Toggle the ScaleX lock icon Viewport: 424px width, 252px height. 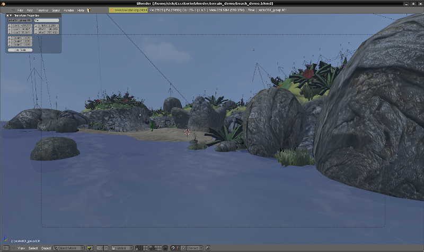(x=9, y=39)
